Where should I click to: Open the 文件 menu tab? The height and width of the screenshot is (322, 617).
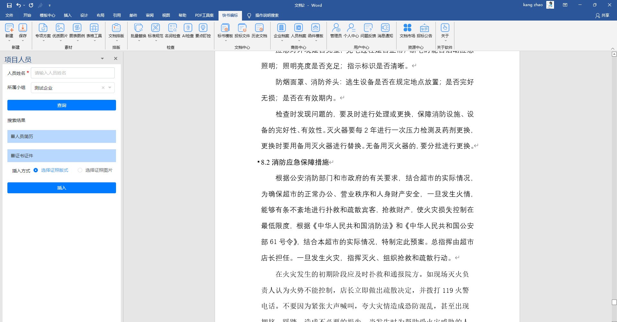click(x=9, y=15)
